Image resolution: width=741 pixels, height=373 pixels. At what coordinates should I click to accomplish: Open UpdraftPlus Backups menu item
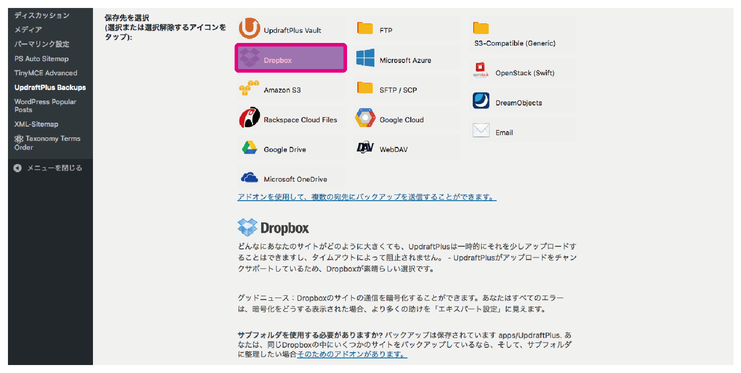point(50,87)
